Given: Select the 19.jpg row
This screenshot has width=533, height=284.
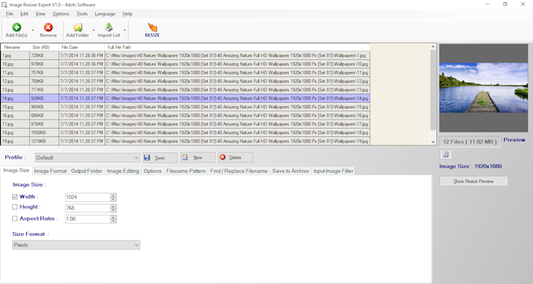Looking at the screenshot, I should pos(185,141).
